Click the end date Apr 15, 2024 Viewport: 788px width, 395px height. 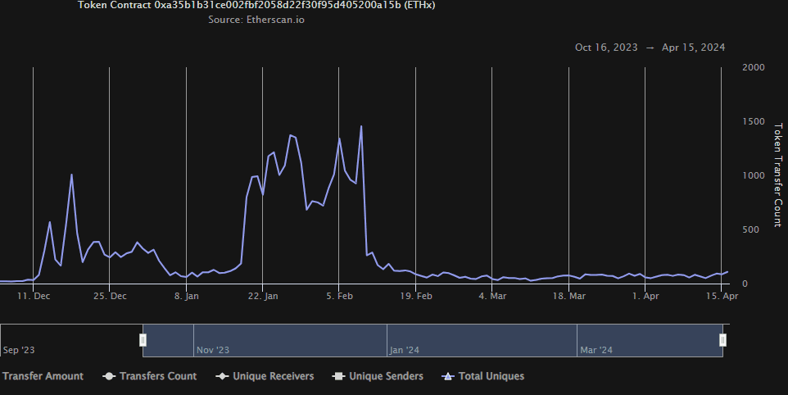[x=693, y=48]
